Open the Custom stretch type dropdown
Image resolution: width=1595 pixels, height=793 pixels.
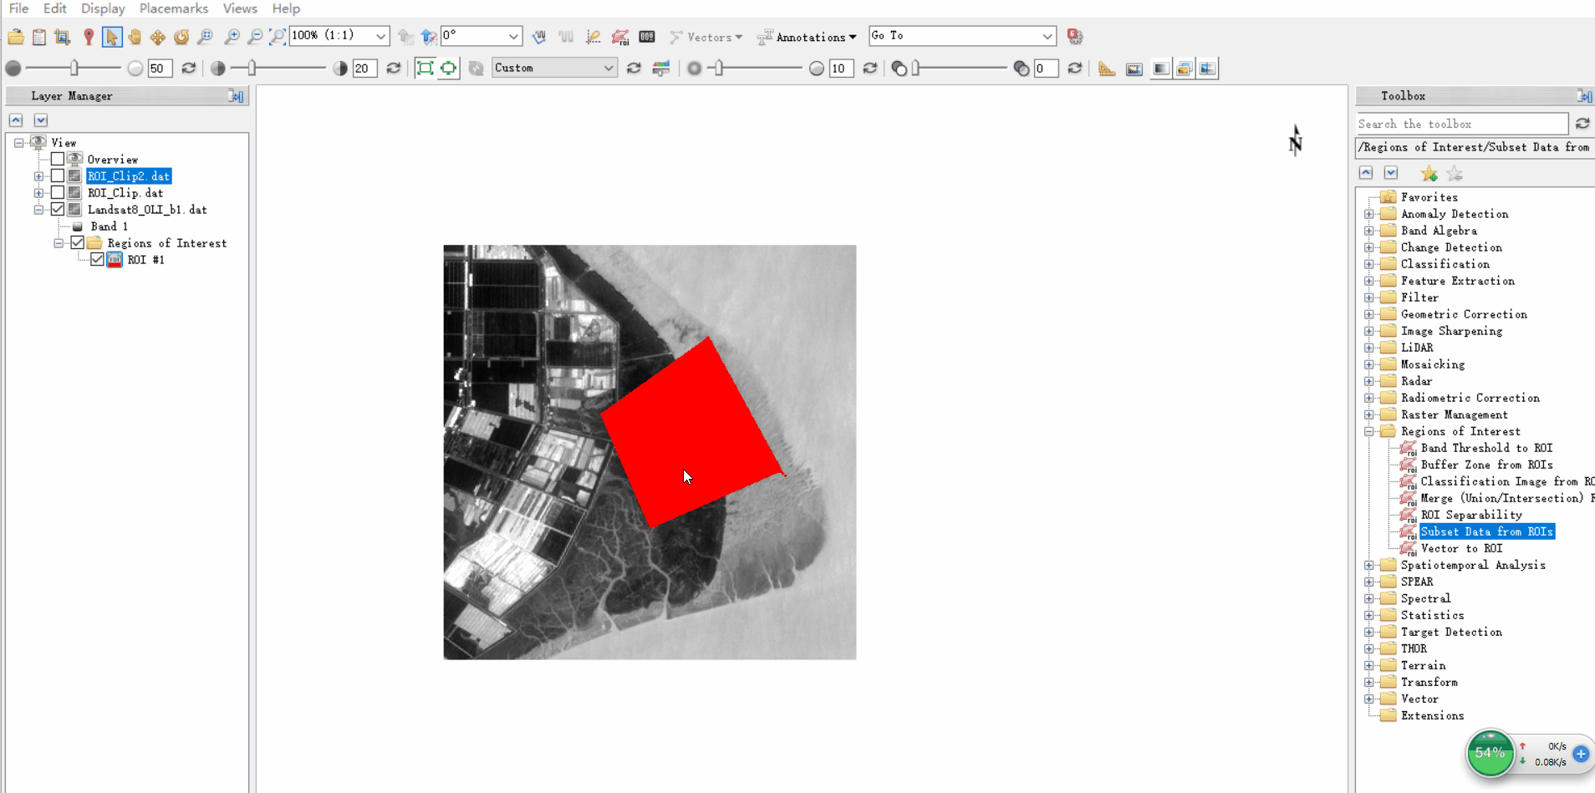[x=609, y=68]
